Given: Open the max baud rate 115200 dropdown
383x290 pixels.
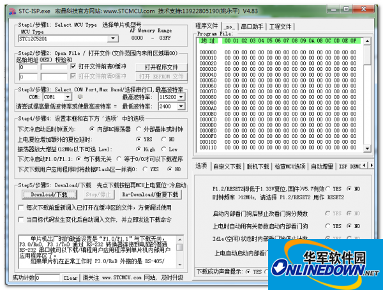Looking at the screenshot, I should (181, 97).
